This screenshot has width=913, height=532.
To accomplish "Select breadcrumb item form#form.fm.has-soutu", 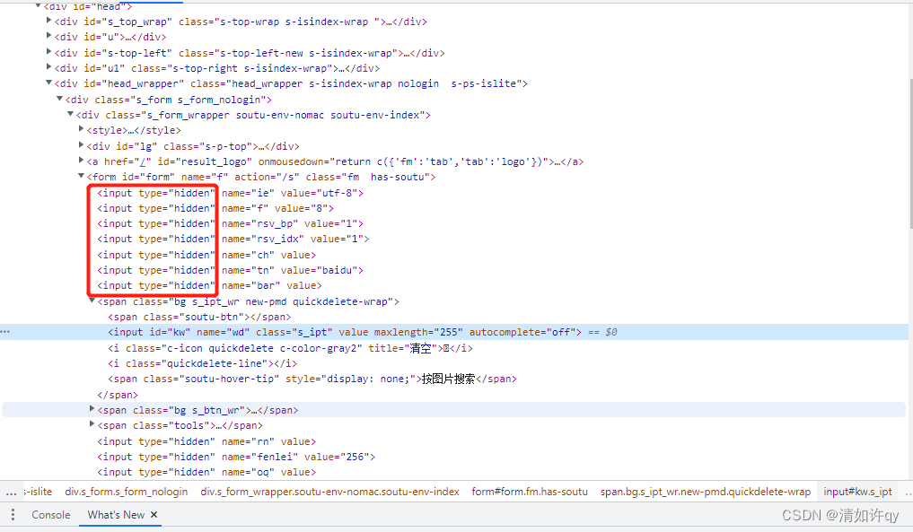I will tap(526, 491).
